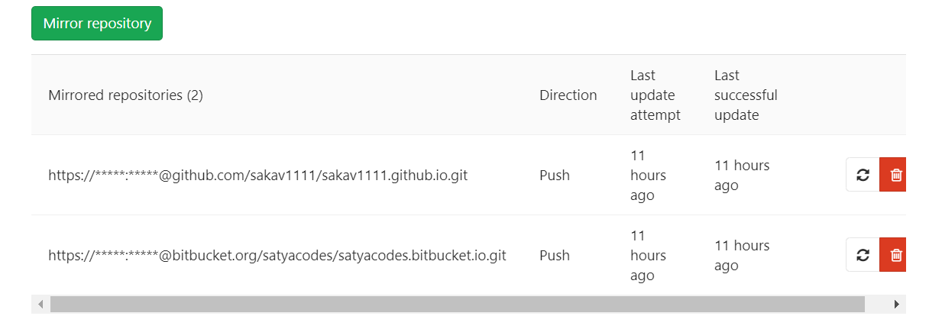Click last successful update time for bitbucket mirror
This screenshot has width=929, height=329.
tap(741, 256)
